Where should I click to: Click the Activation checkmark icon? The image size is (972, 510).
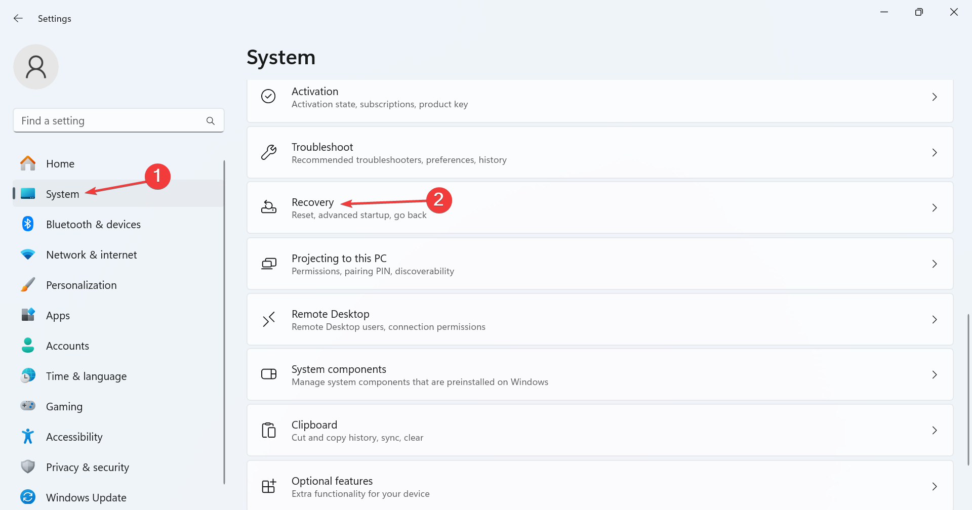[x=268, y=96]
